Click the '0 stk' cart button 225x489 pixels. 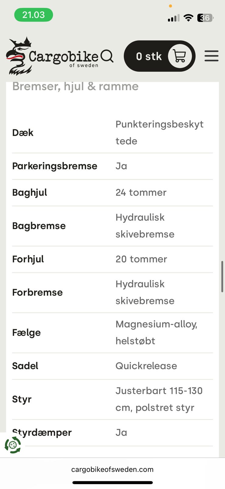pyautogui.click(x=149, y=57)
